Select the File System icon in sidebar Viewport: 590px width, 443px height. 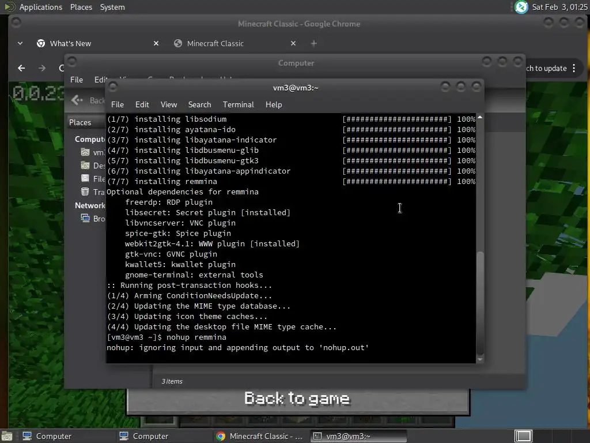coord(85,179)
